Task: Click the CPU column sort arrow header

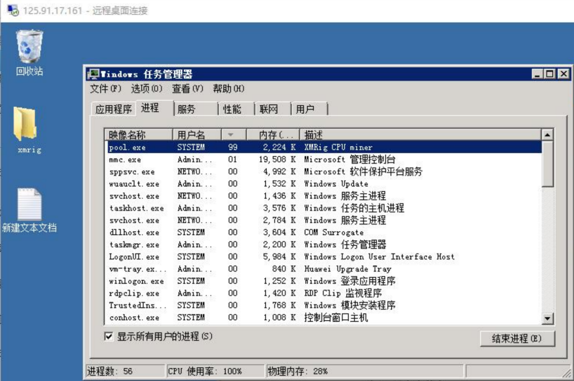Action: [x=234, y=135]
